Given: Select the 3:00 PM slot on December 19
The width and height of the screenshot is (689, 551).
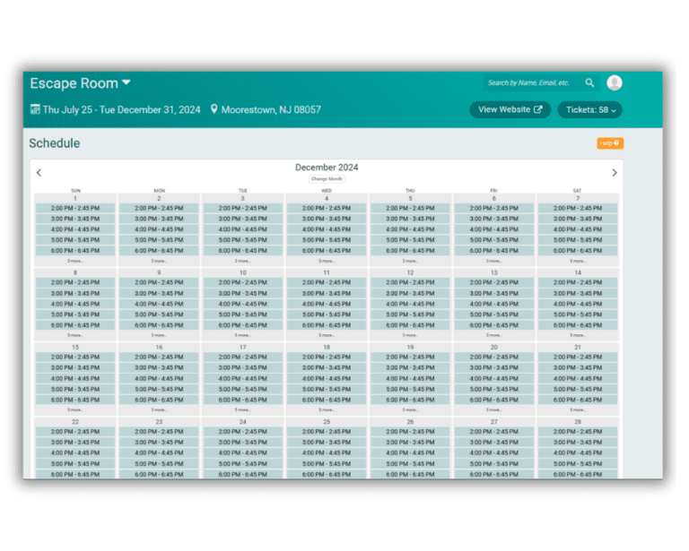Looking at the screenshot, I should (x=410, y=367).
